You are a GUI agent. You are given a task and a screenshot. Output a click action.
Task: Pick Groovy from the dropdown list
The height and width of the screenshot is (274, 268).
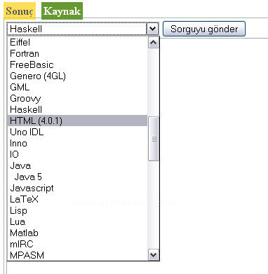[77, 98]
